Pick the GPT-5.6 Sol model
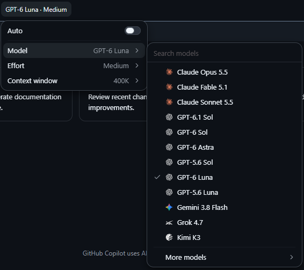The width and height of the screenshot is (304, 270). click(225, 162)
